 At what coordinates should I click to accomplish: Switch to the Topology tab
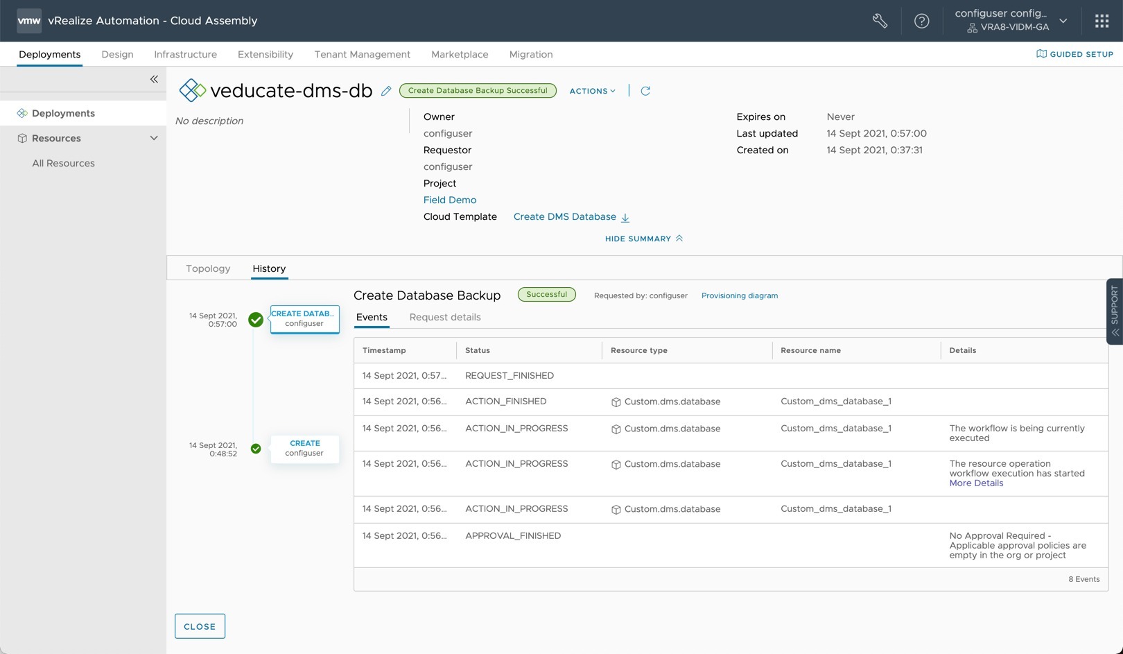point(208,268)
